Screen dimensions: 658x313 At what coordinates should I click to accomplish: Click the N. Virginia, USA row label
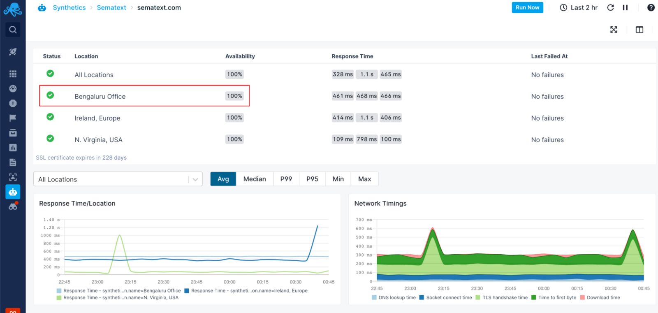point(98,140)
